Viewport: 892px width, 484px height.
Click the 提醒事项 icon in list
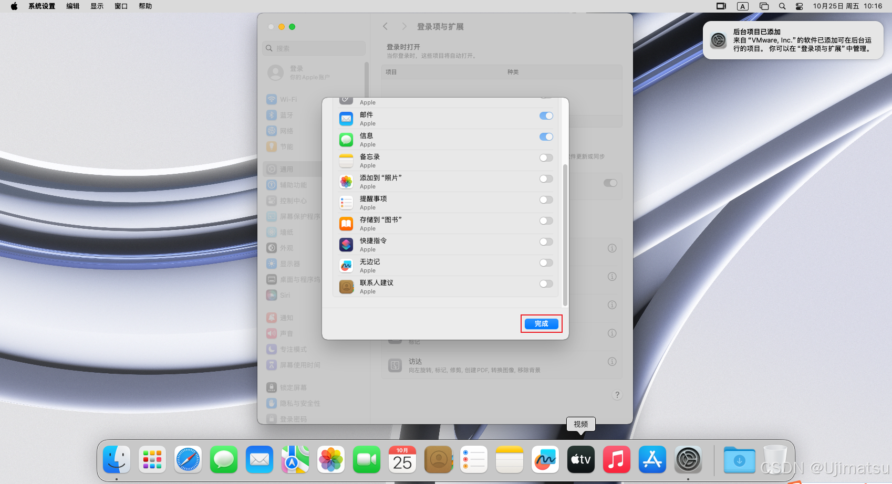point(346,203)
